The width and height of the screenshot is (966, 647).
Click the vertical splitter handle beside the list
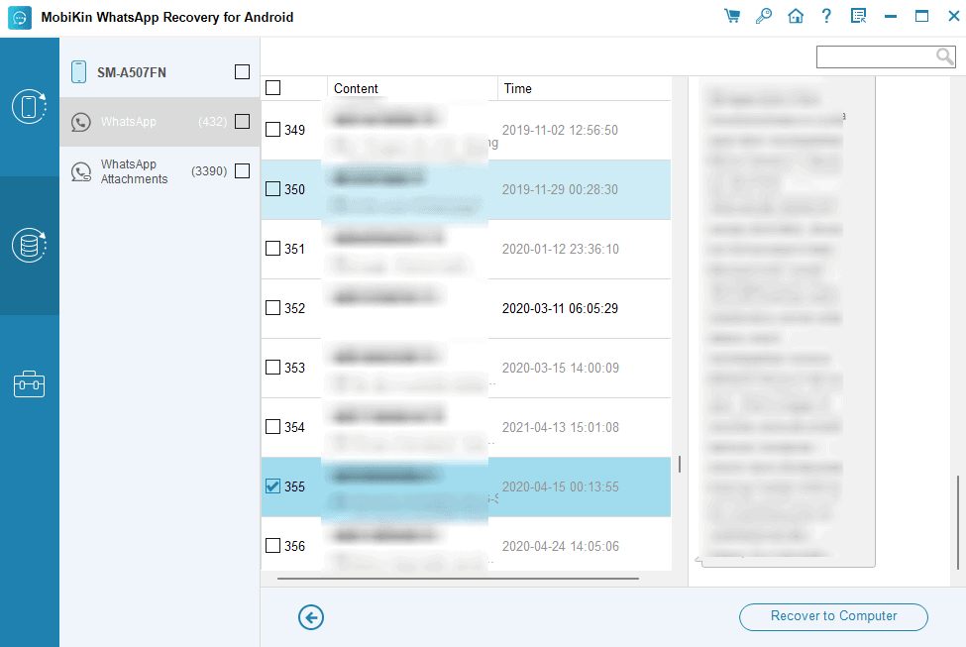click(680, 464)
